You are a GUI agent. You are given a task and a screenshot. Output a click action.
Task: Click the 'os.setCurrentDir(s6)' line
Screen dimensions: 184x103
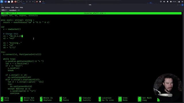coord(19,77)
